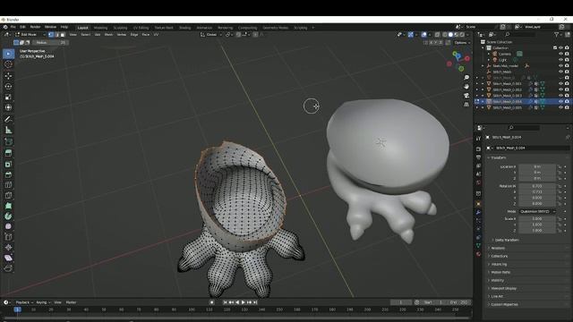
Task: Switch to the Sculpting workspace tab
Action: [120, 28]
